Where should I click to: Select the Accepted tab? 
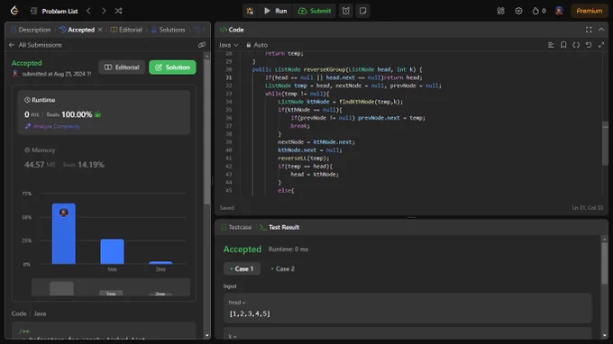click(78, 30)
